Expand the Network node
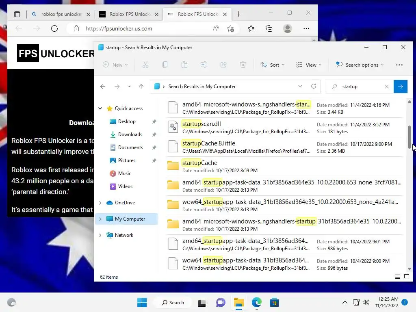Image resolution: width=416 pixels, height=312 pixels. (100, 235)
